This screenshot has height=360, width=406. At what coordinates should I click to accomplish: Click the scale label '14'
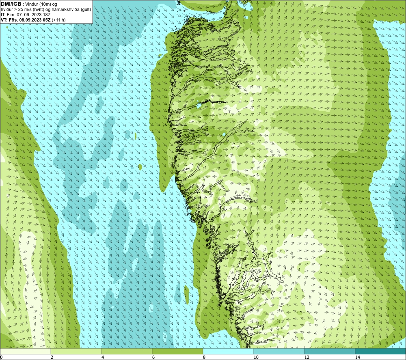[357, 357]
